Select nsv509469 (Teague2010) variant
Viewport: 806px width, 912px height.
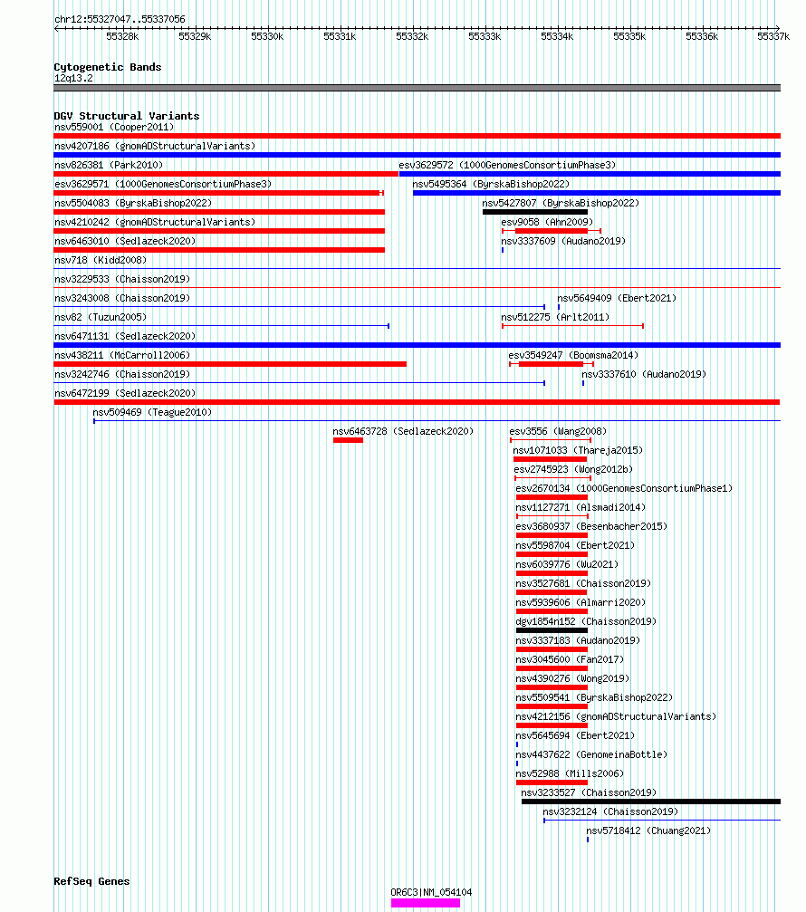coord(152,412)
